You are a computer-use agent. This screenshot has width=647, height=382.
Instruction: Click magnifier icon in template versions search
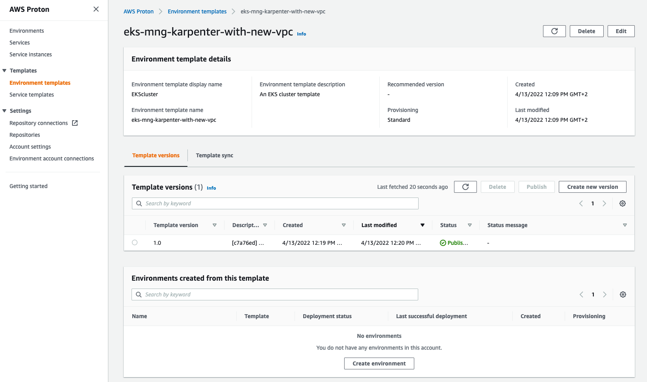click(x=139, y=203)
